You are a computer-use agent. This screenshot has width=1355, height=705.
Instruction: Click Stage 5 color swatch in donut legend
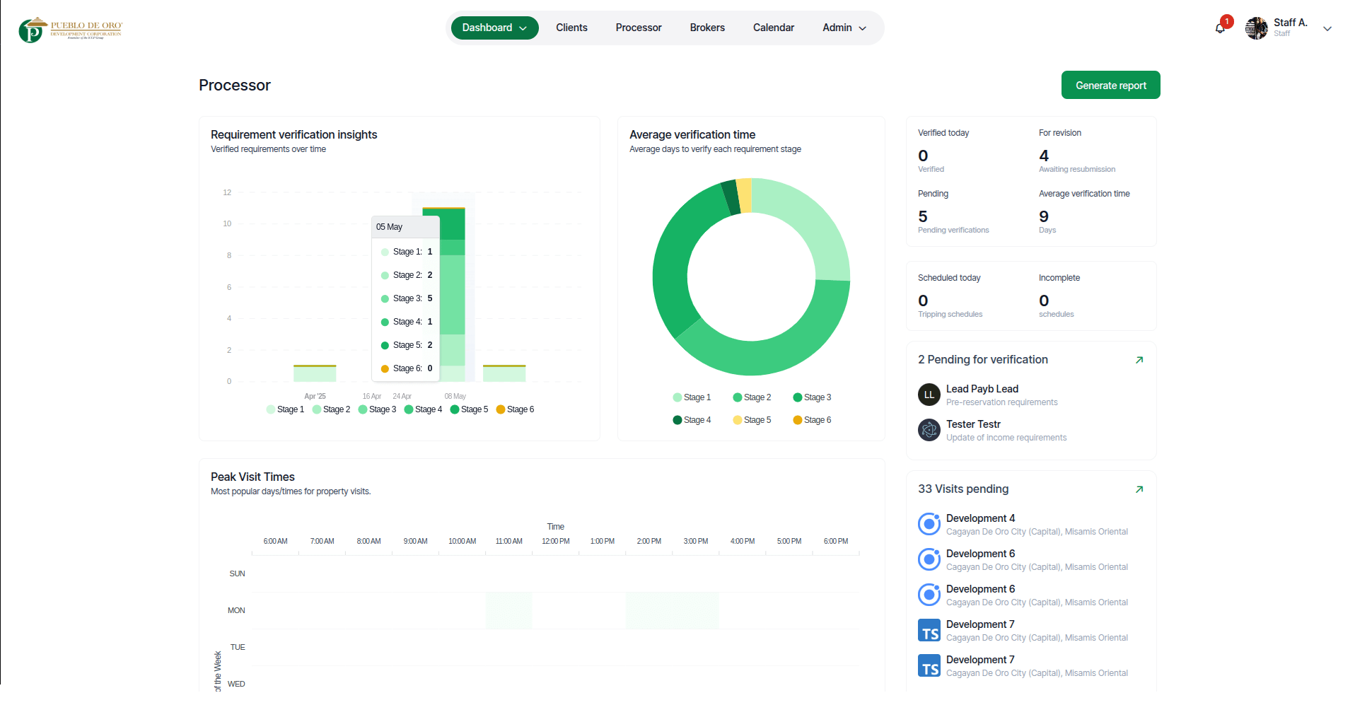click(x=738, y=420)
